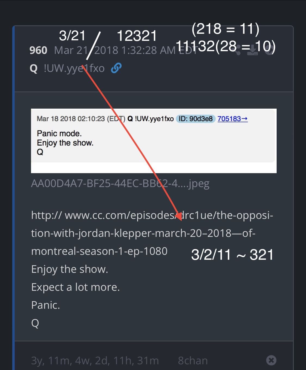This screenshot has height=370, width=306.
Task: Select the 'Enjoy the show.' post line
Action: pyautogui.click(x=70, y=269)
